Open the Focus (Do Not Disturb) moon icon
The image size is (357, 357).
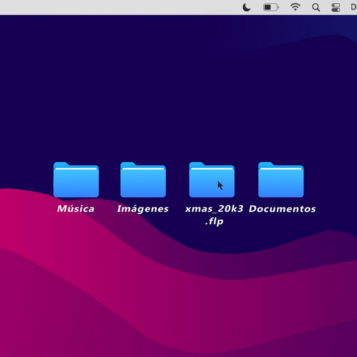pyautogui.click(x=247, y=7)
